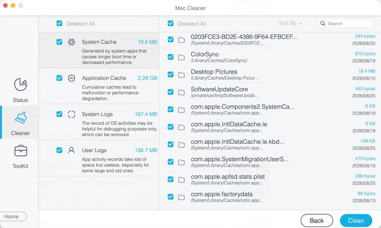Click folder icon for 0203FCE3-BD2E item
This screenshot has width=381, height=228.
[181, 40]
